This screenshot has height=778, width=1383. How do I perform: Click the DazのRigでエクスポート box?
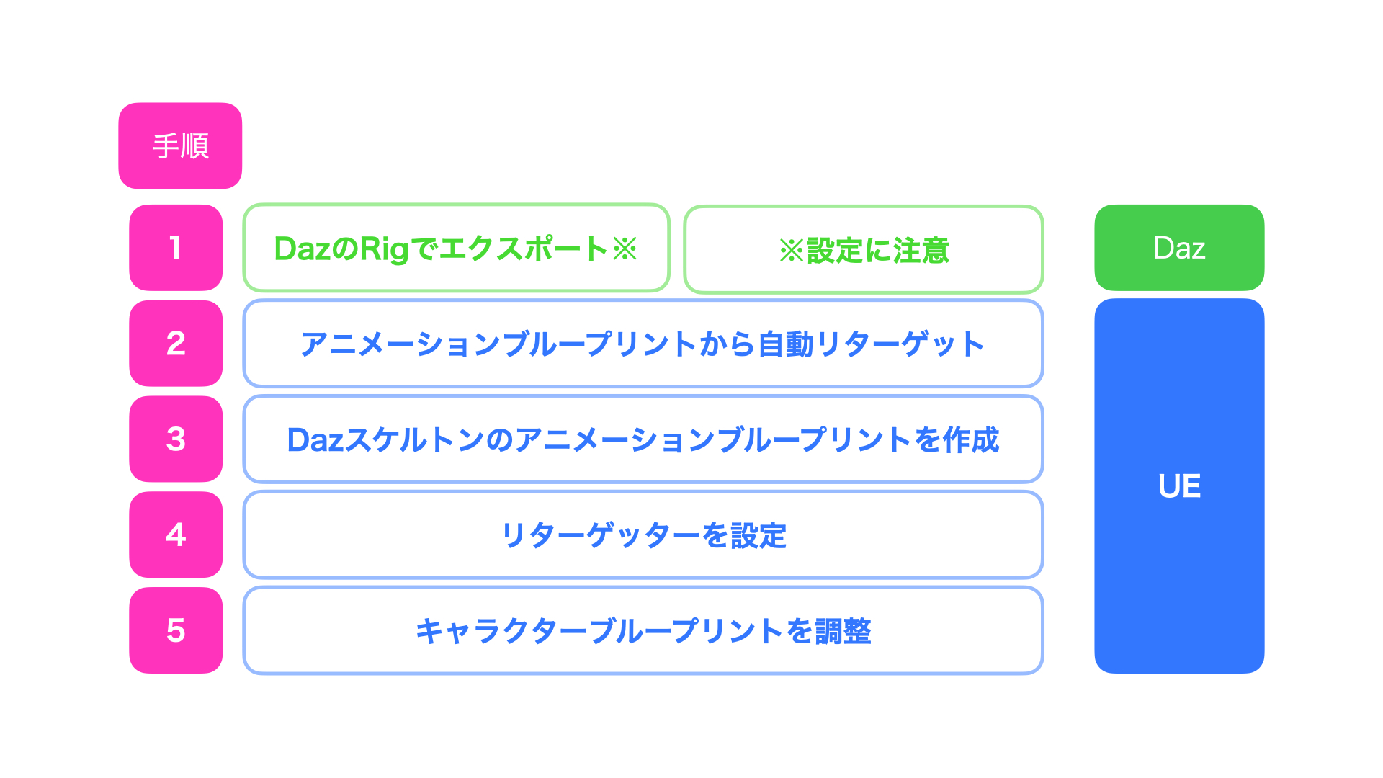(457, 248)
